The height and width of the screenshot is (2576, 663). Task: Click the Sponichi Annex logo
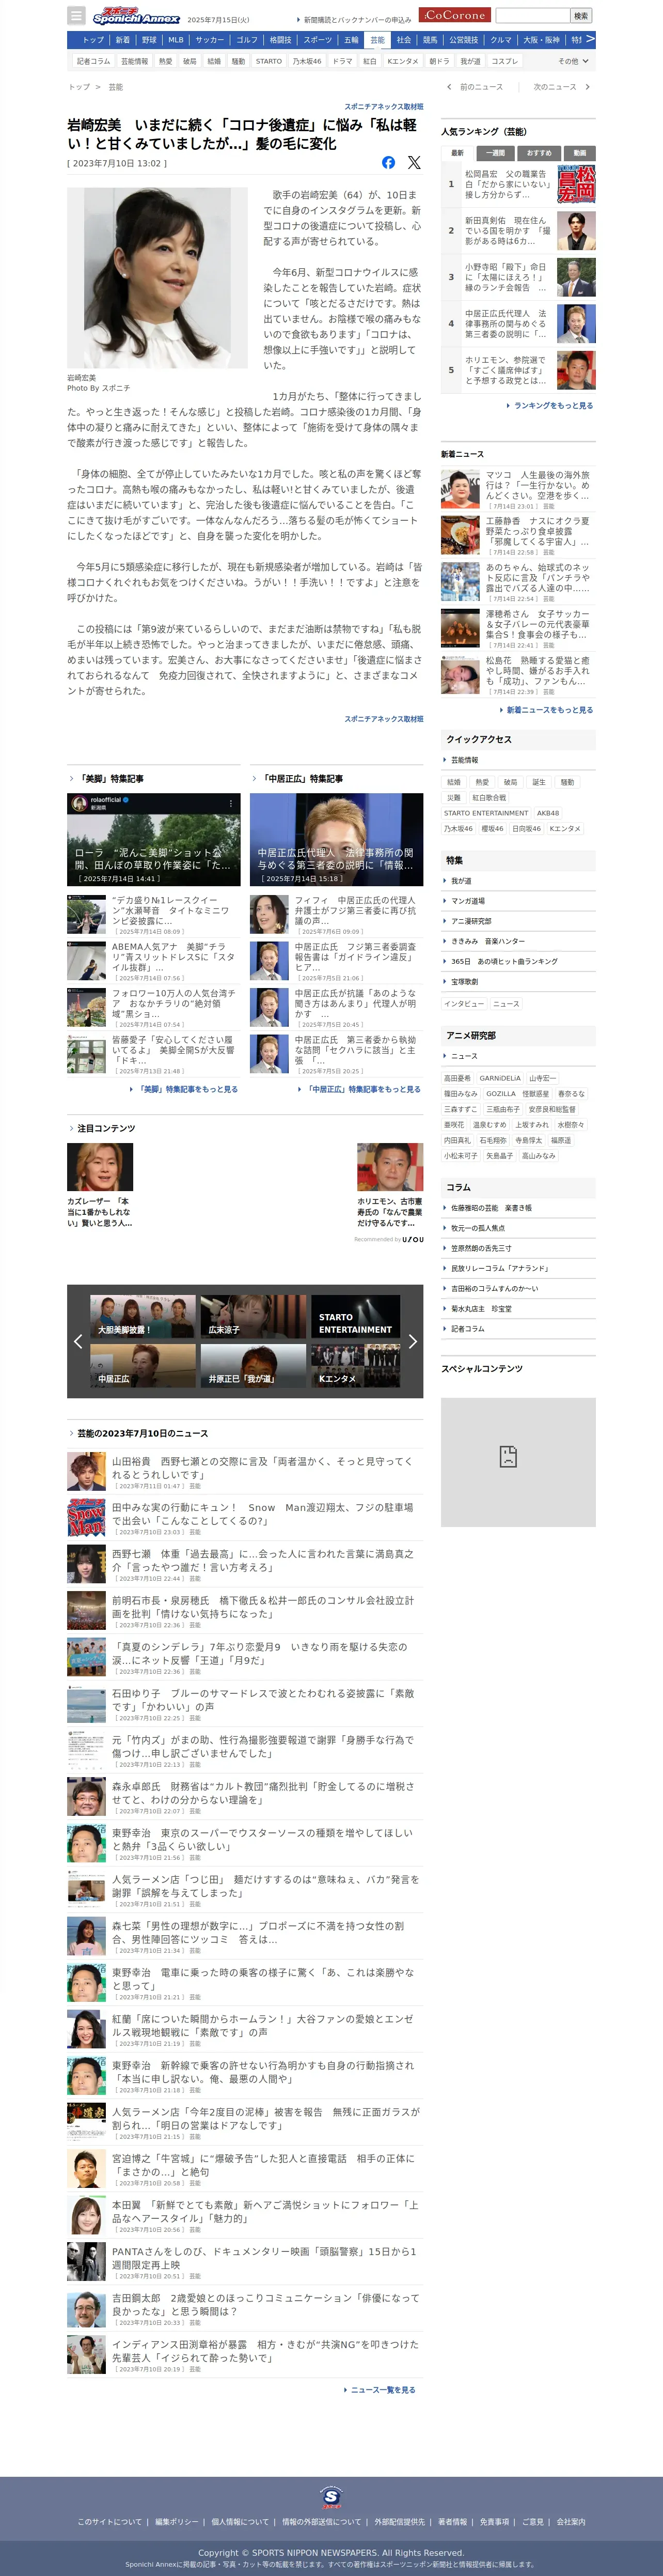pos(136,16)
